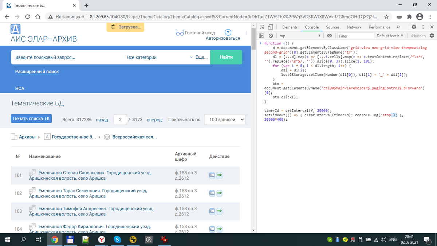
Task: Open record 'Емельянов Тарас Семенович'
Action: tap(89, 193)
